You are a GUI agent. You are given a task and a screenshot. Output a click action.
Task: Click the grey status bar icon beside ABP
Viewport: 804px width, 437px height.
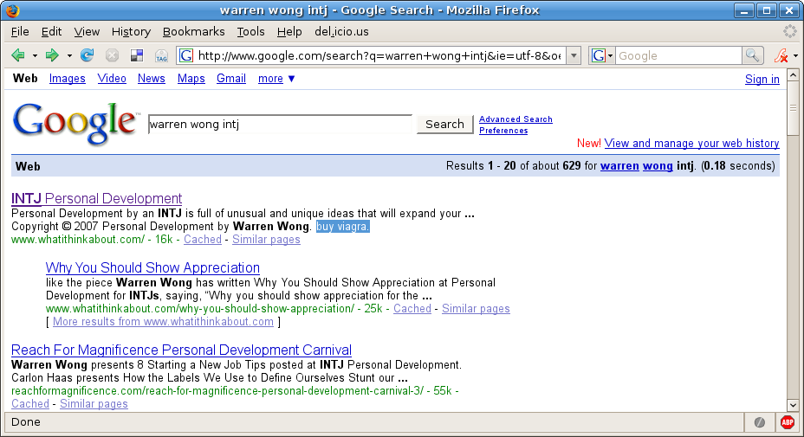point(760,422)
